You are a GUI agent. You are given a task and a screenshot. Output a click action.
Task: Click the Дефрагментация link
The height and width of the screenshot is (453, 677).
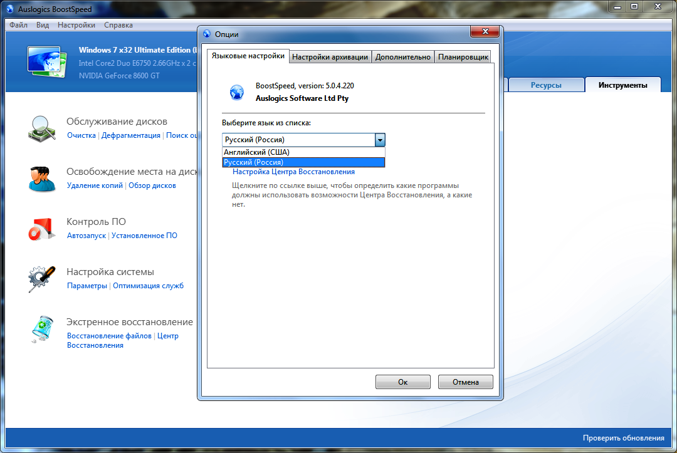pyautogui.click(x=131, y=135)
